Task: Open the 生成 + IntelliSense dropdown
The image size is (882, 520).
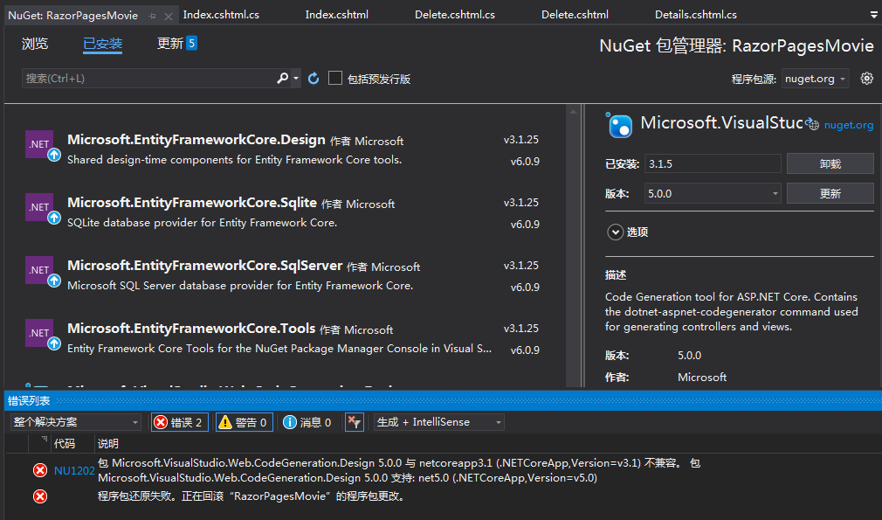Action: click(x=438, y=422)
